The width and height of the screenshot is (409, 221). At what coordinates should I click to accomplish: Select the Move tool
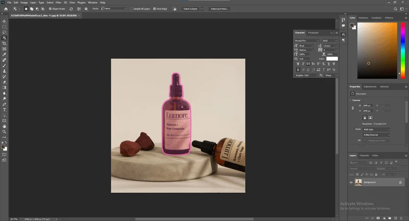[5, 21]
